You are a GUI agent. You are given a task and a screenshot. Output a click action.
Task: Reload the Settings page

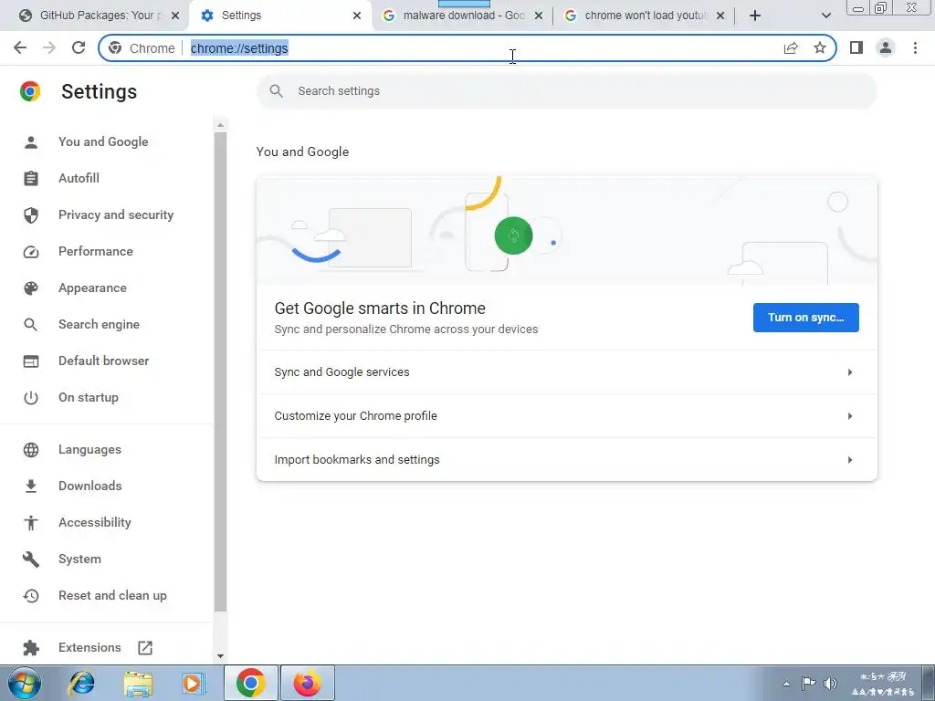79,47
